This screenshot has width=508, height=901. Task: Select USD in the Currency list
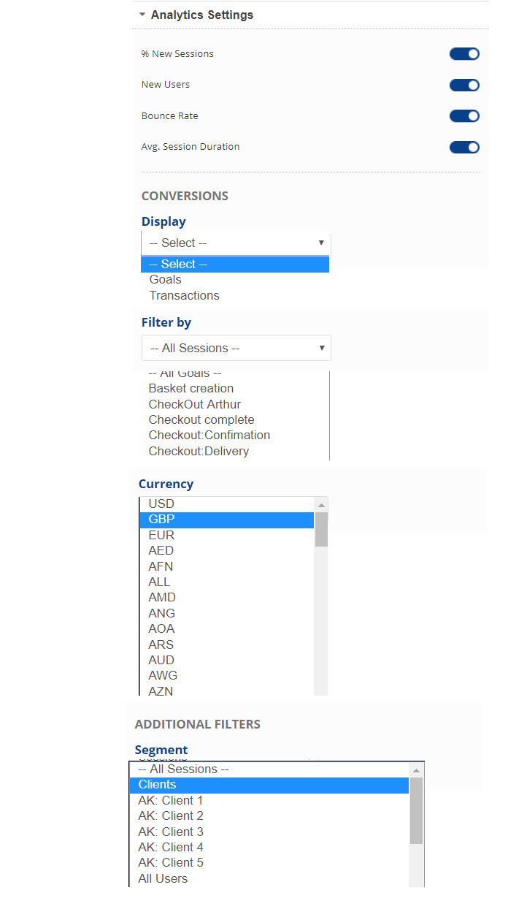(161, 504)
